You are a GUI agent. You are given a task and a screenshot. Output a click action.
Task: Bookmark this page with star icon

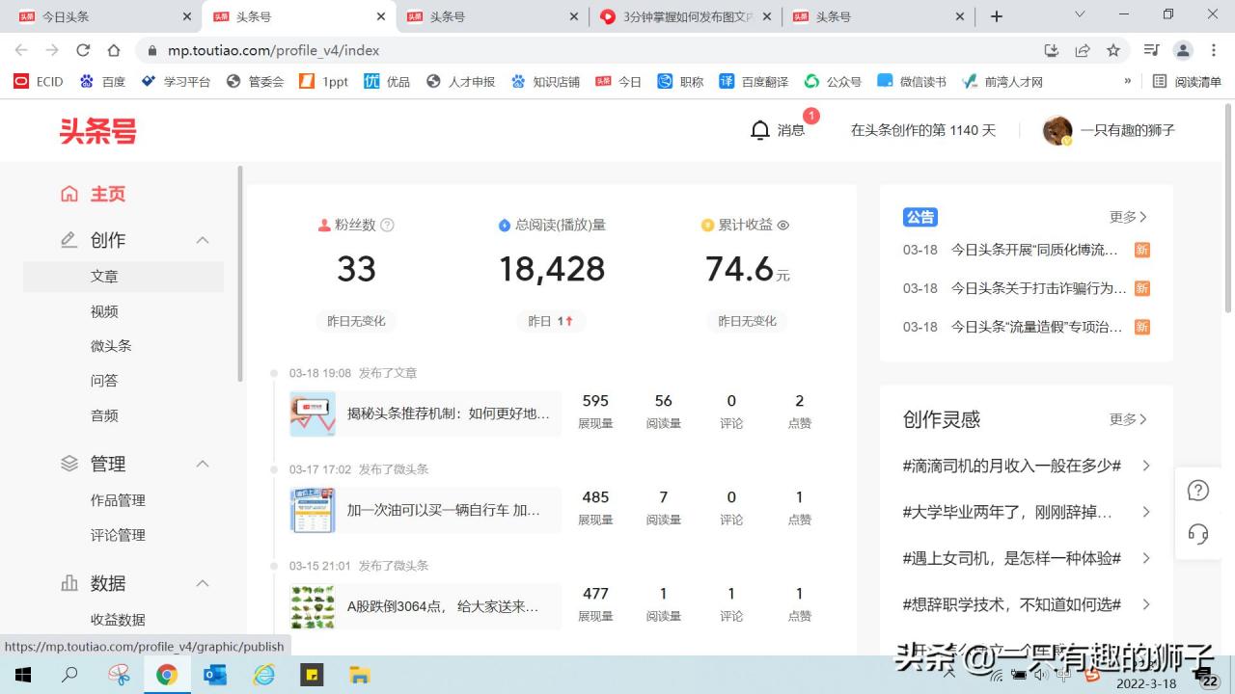pyautogui.click(x=1113, y=50)
